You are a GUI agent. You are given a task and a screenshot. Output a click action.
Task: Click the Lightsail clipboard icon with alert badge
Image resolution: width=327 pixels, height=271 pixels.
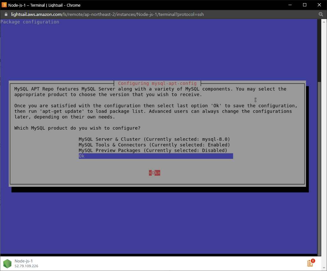tap(311, 263)
